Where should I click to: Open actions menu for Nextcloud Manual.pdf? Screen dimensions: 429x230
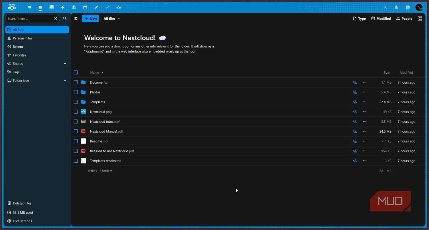point(365,132)
